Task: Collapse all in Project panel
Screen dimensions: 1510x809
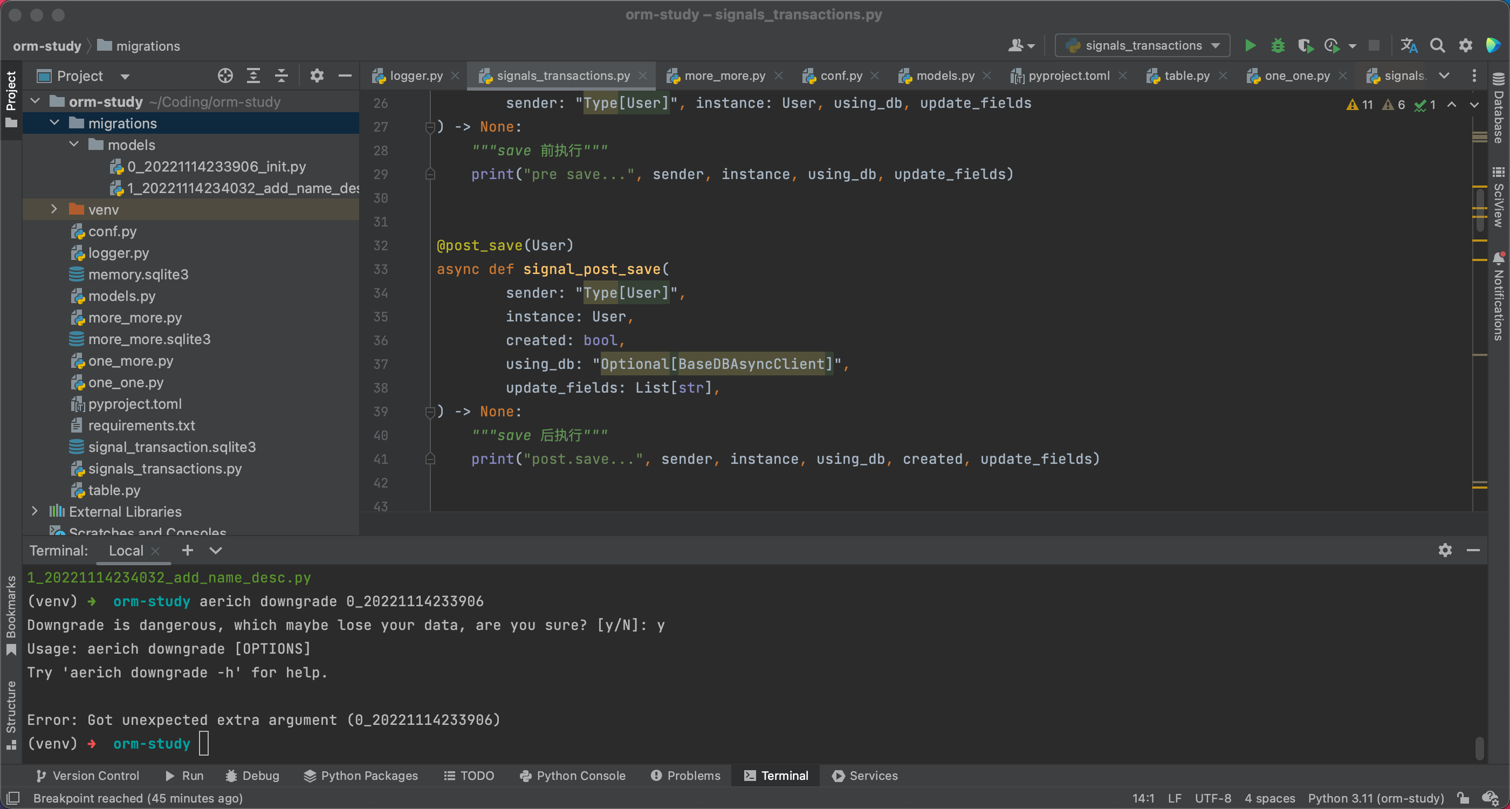Action: pos(282,76)
